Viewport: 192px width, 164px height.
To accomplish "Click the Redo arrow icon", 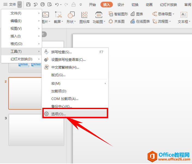I will point(66,5).
